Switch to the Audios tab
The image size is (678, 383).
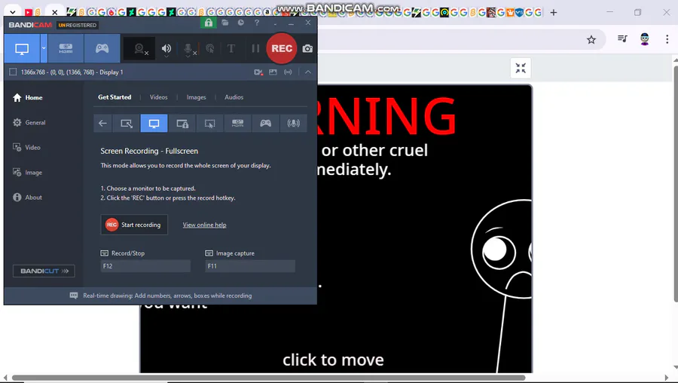tap(234, 97)
